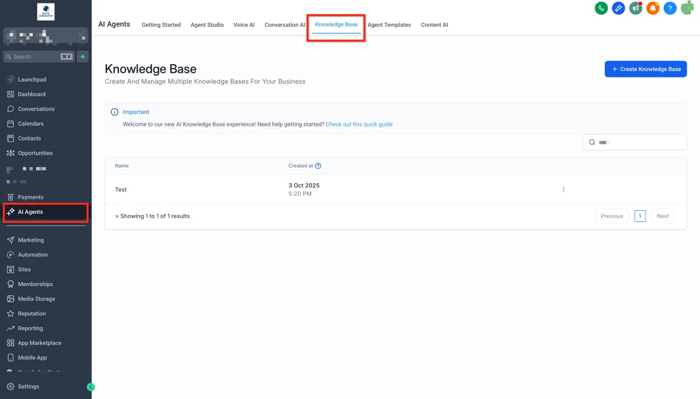Click the Dashboard grid icon
700x399 pixels.
point(10,94)
